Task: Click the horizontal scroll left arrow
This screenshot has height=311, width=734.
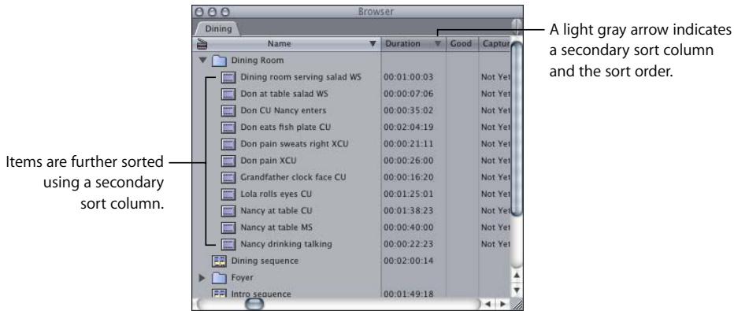Action: tap(488, 304)
